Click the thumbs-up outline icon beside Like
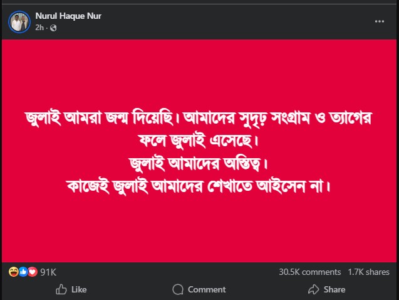This screenshot has height=300, width=399. [61, 289]
